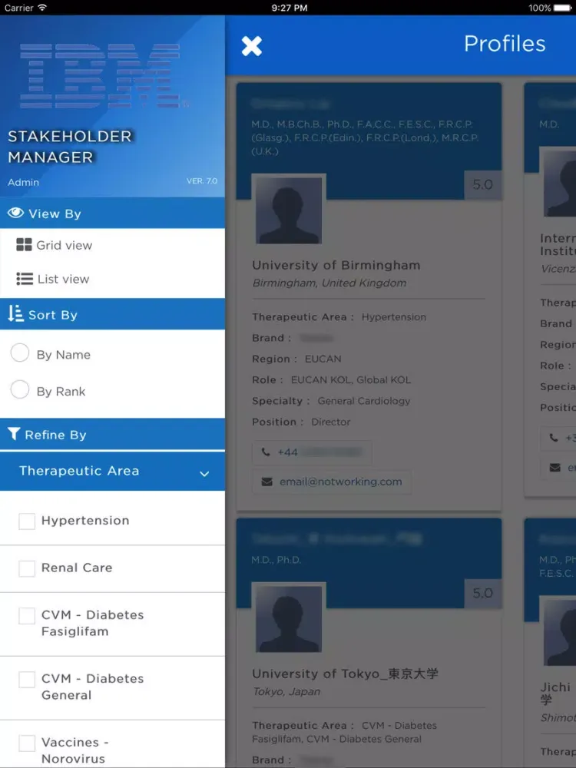Click the Profiles page title
576x768 pixels.
click(505, 44)
